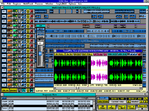
Task: Select track number 13 label
Action: pos(4,70)
